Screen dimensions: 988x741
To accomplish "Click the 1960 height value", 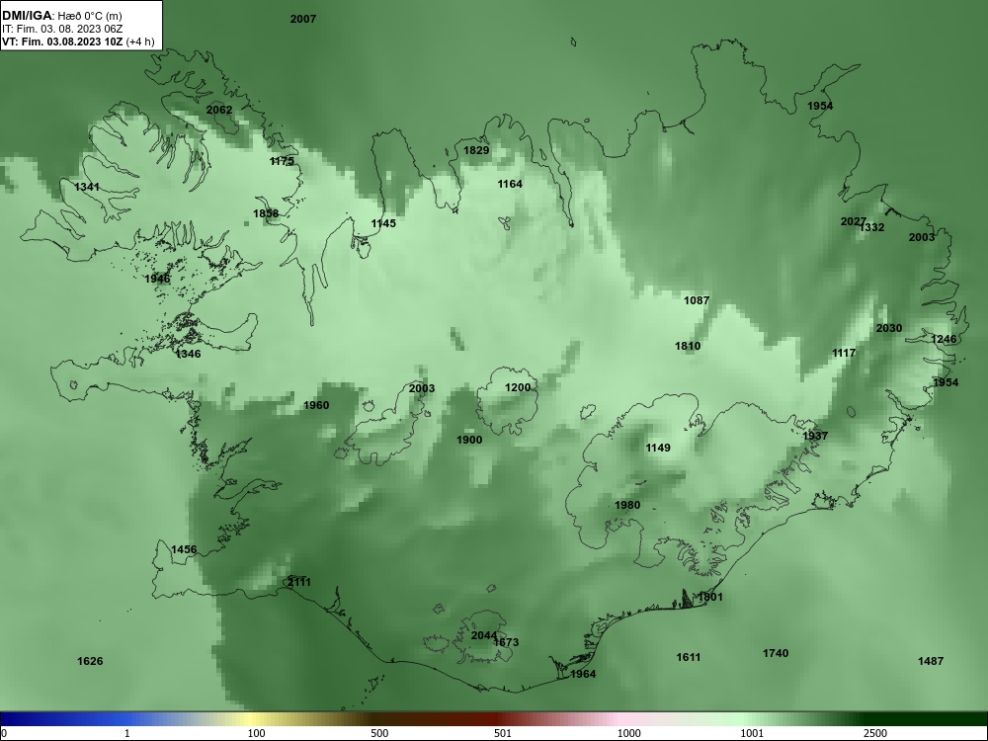I will (316, 405).
